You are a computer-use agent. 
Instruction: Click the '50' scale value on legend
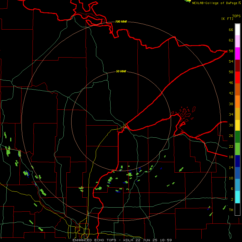coord(231,72)
